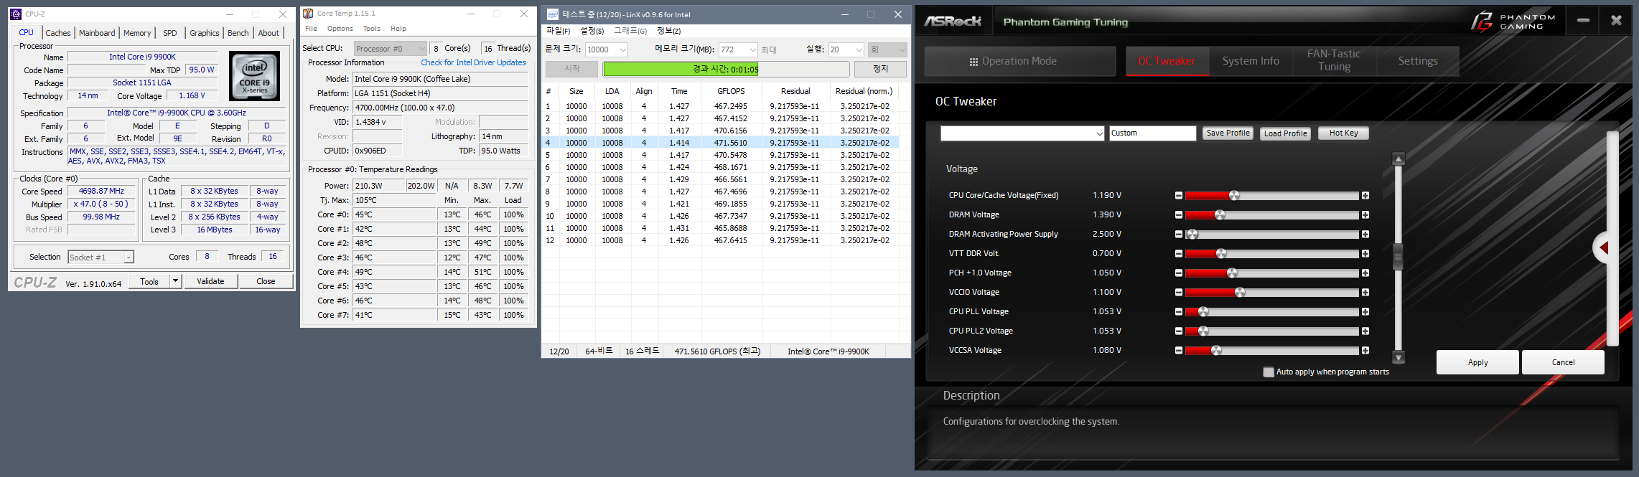Click the Apply button in OC Tweaker
1639x477 pixels.
coord(1477,362)
